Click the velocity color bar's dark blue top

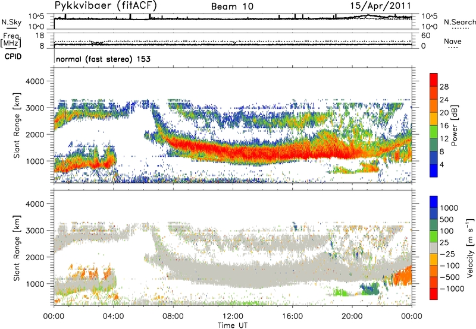(x=434, y=202)
